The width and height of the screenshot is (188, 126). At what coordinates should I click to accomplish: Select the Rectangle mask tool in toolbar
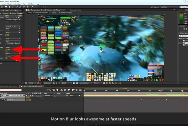(6, 7)
